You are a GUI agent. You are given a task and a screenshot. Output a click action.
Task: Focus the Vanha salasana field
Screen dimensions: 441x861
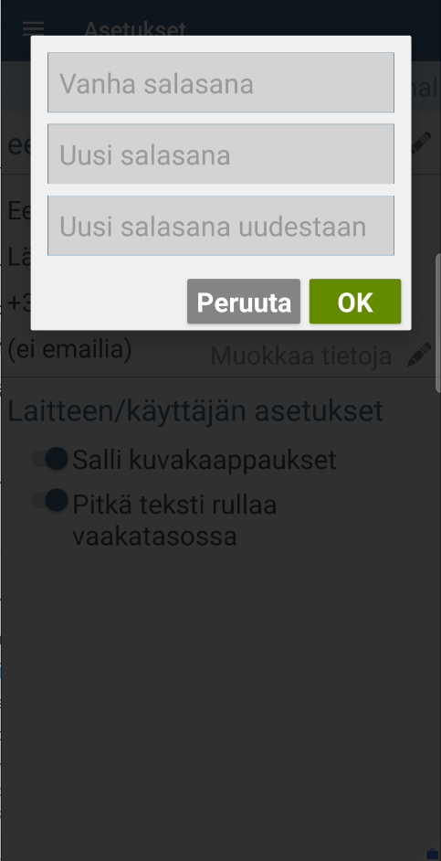click(x=221, y=82)
